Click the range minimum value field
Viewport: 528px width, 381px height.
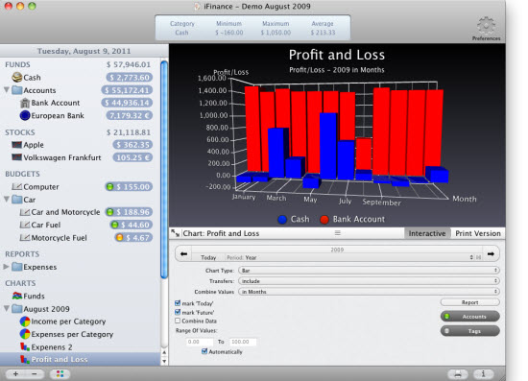point(200,342)
